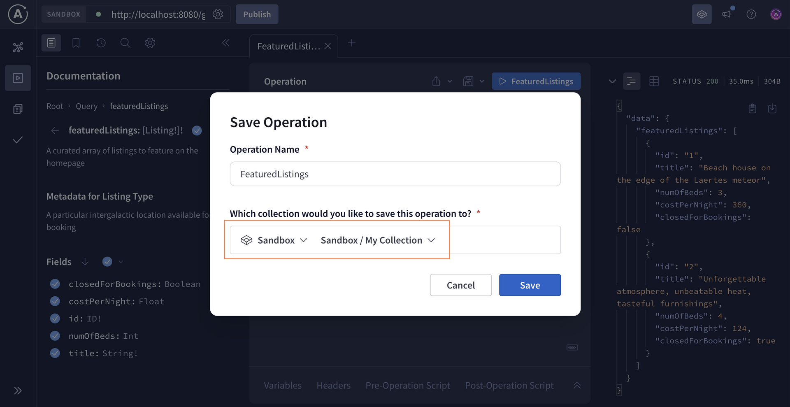Download the response using the download icon

772,108
